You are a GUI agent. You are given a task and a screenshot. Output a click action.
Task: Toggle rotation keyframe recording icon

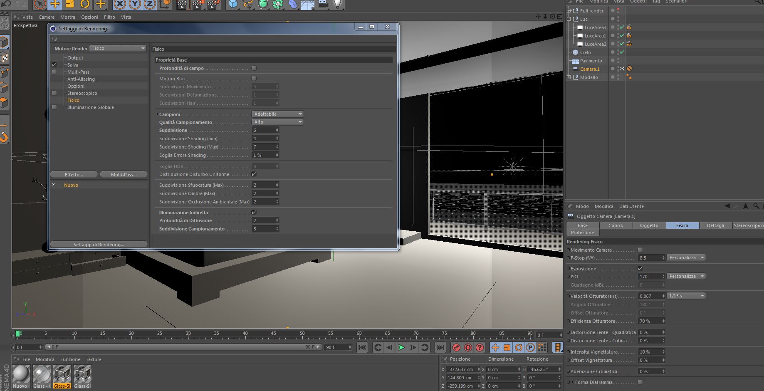[519, 347]
